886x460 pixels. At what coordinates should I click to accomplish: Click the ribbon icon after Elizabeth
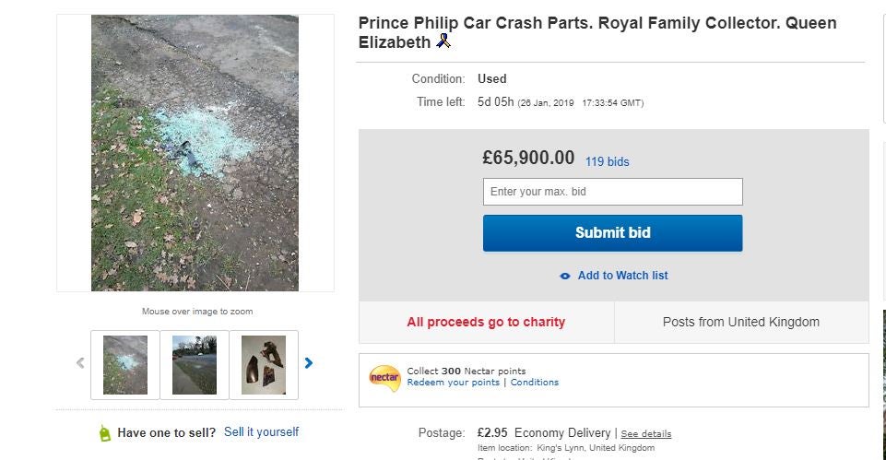click(443, 41)
